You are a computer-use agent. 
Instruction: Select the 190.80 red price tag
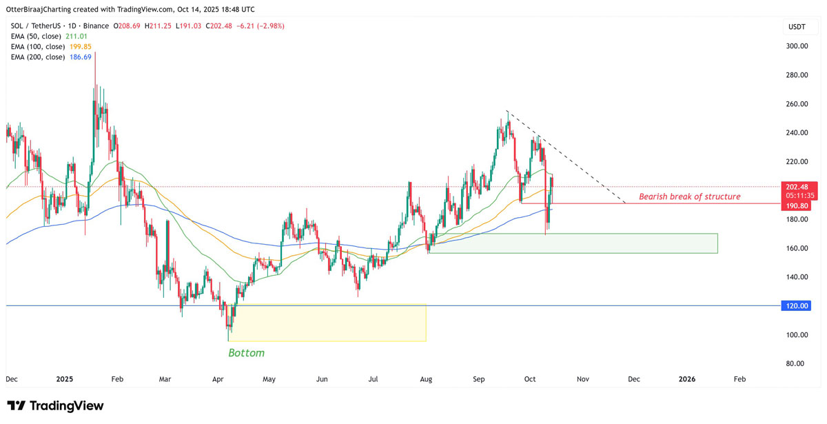click(x=802, y=205)
